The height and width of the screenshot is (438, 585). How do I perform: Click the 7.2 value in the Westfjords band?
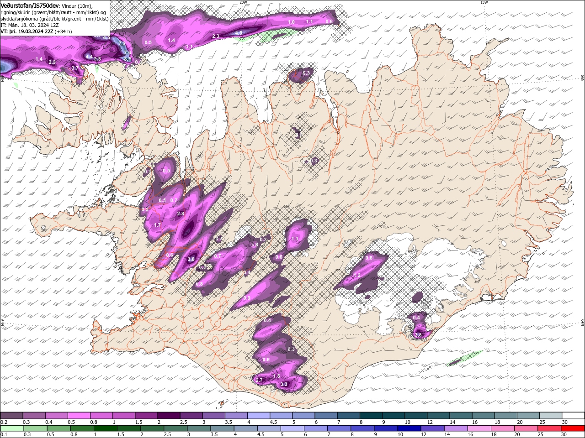(122, 43)
